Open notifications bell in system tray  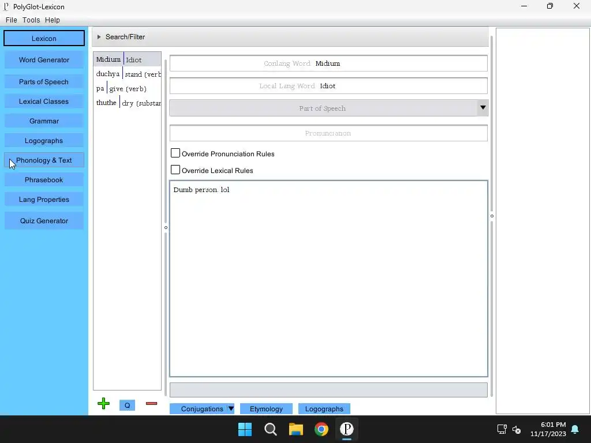tap(575, 429)
